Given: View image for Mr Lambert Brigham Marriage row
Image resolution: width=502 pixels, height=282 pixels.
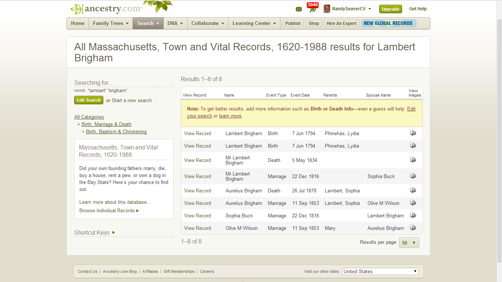Looking at the screenshot, I should click(413, 176).
